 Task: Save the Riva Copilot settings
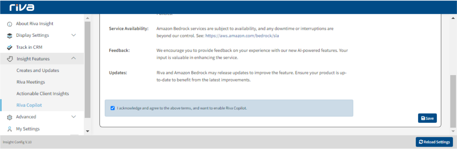click(x=427, y=118)
